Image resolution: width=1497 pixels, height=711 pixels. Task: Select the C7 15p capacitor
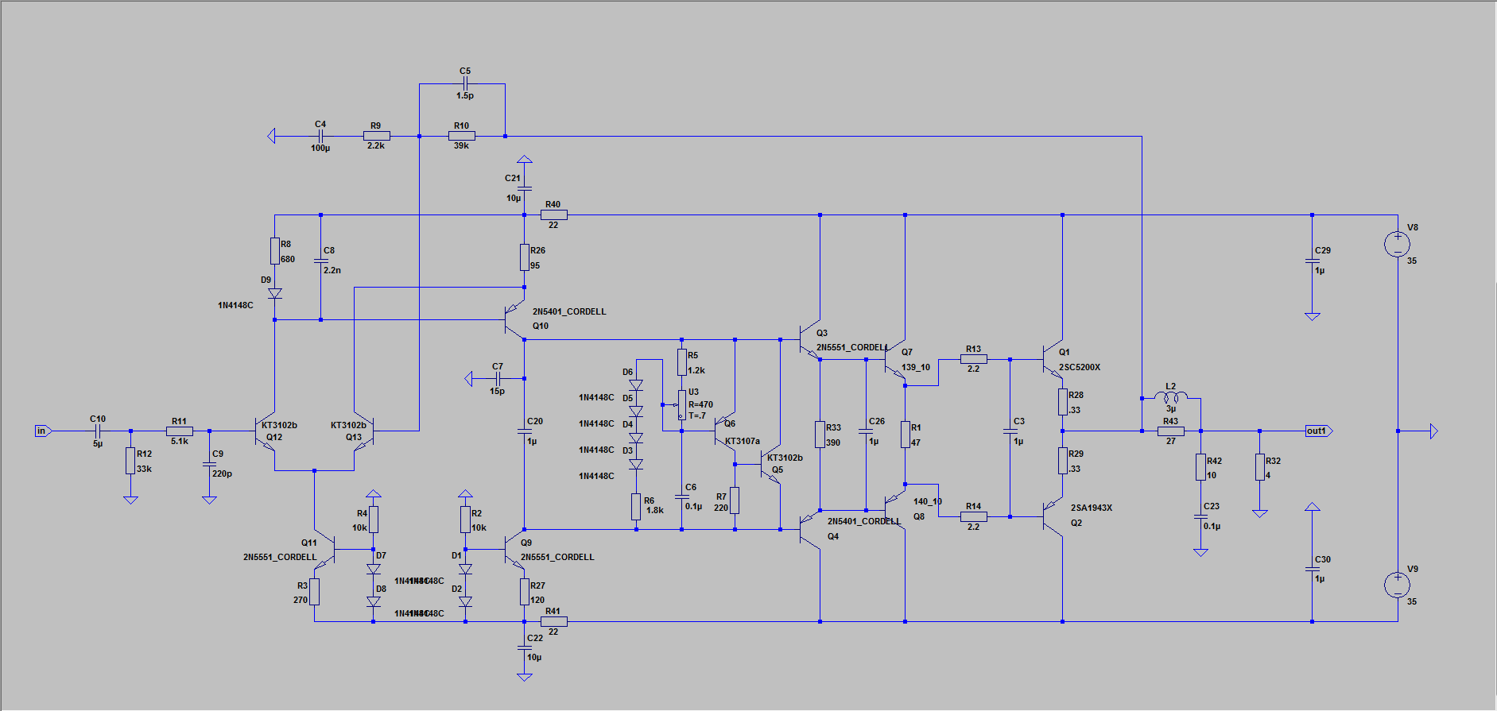point(497,379)
